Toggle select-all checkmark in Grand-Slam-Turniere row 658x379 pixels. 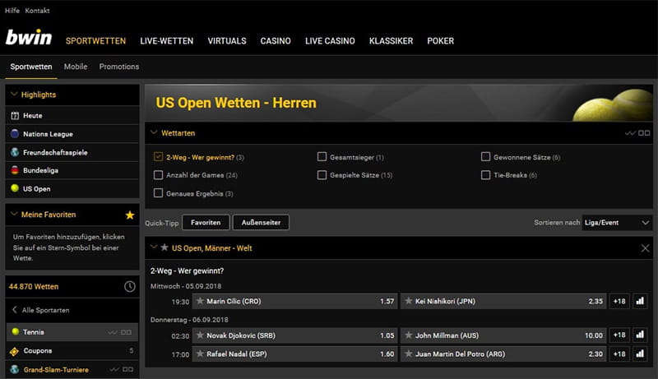[114, 369]
